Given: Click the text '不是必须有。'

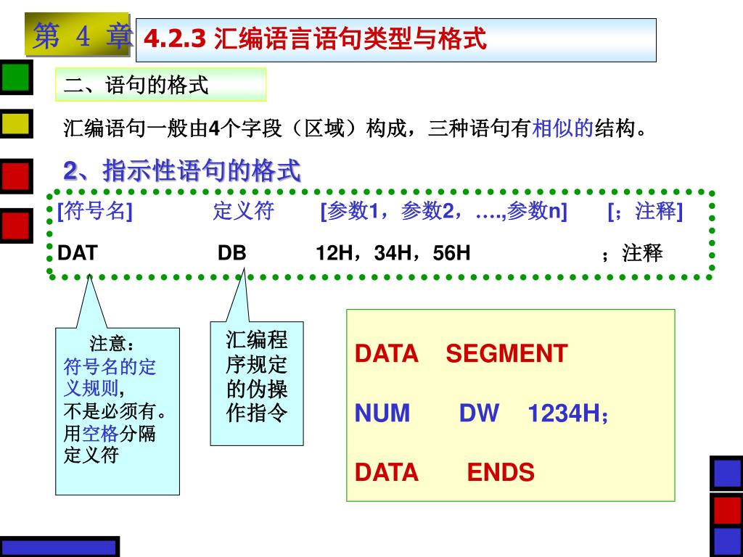Looking at the screenshot, I should (115, 410).
